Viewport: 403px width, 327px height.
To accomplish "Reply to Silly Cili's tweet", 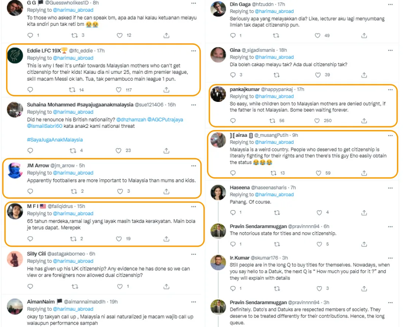I will (x=30, y=286).
